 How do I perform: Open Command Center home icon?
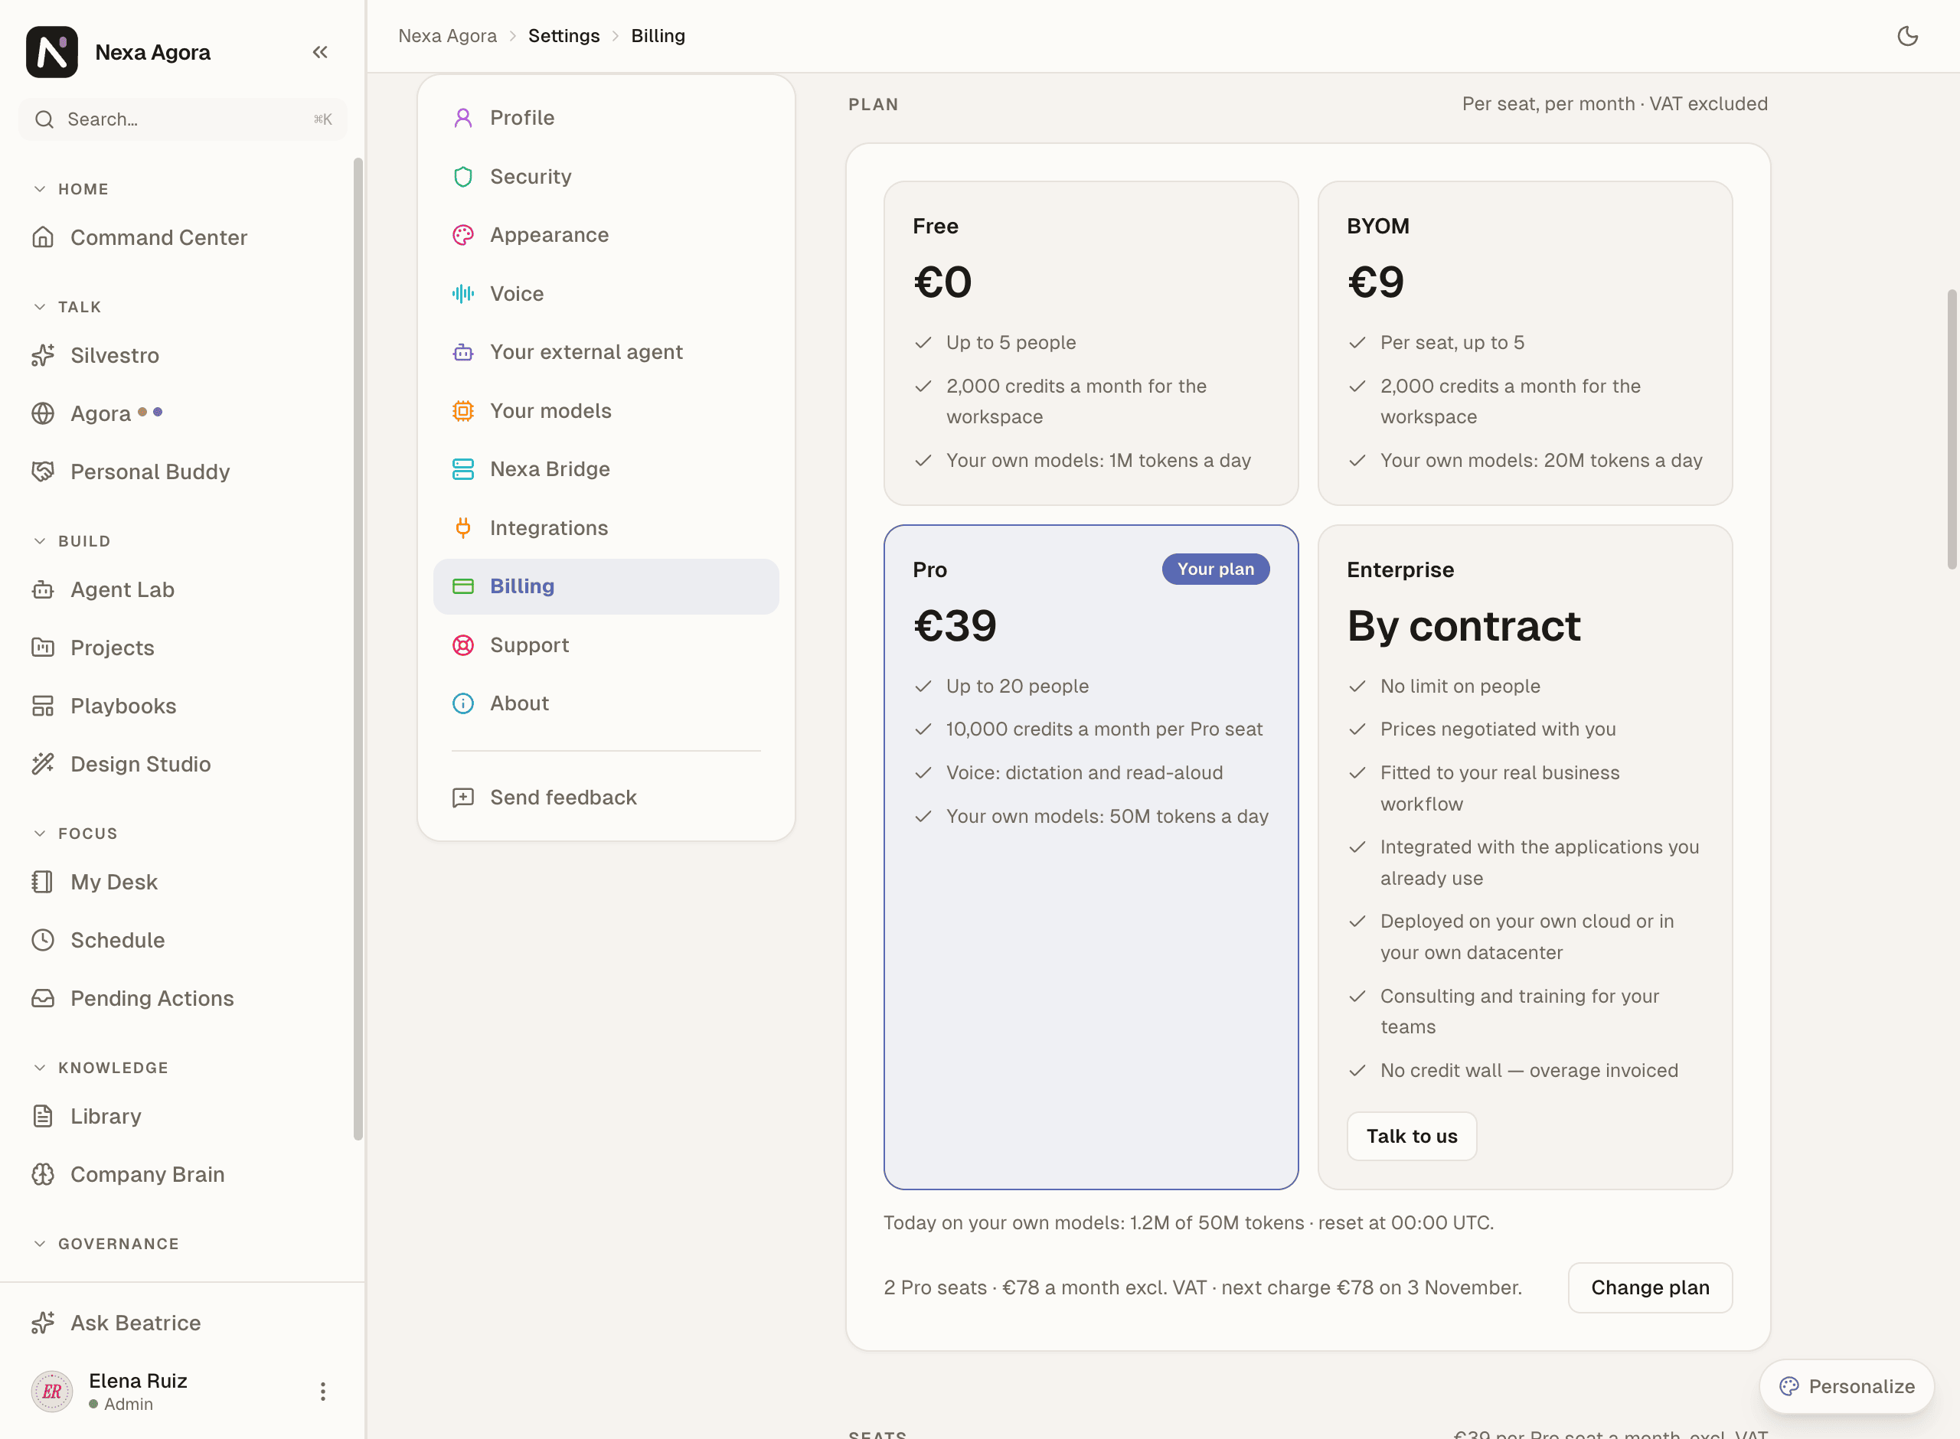43,237
